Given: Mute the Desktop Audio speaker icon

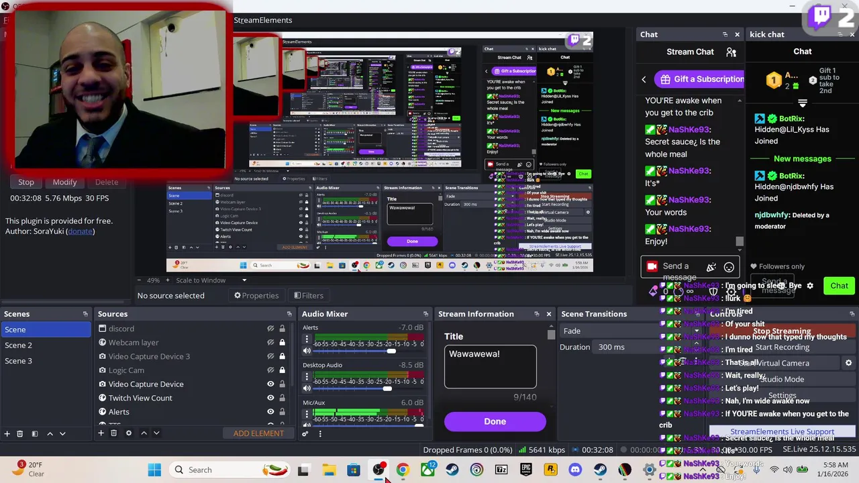Looking at the screenshot, I should (307, 388).
